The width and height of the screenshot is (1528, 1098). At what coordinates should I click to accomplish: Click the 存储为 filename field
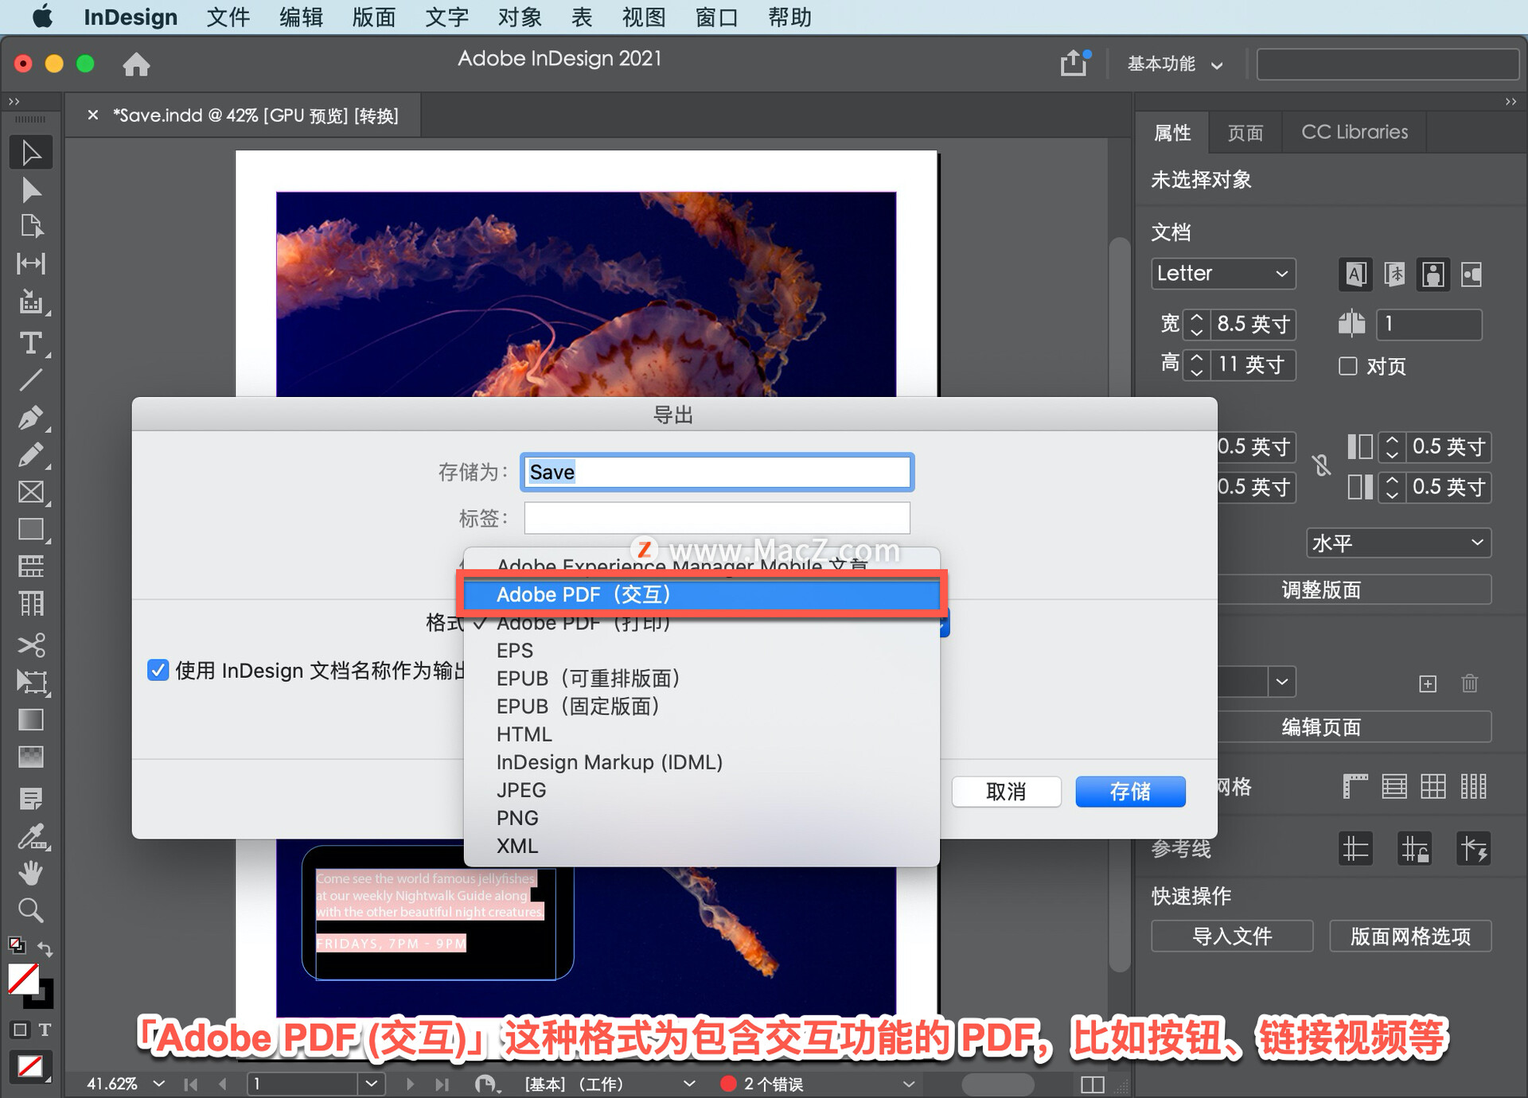click(x=717, y=472)
